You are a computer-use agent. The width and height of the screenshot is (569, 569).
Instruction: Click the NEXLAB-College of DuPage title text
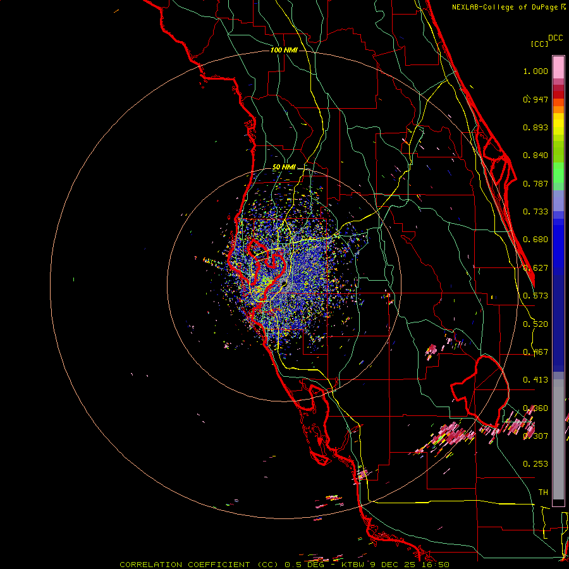point(508,7)
